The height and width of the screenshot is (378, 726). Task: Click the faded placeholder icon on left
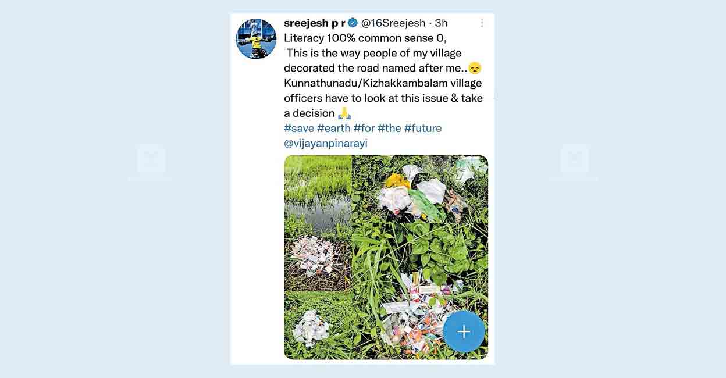pos(151,159)
